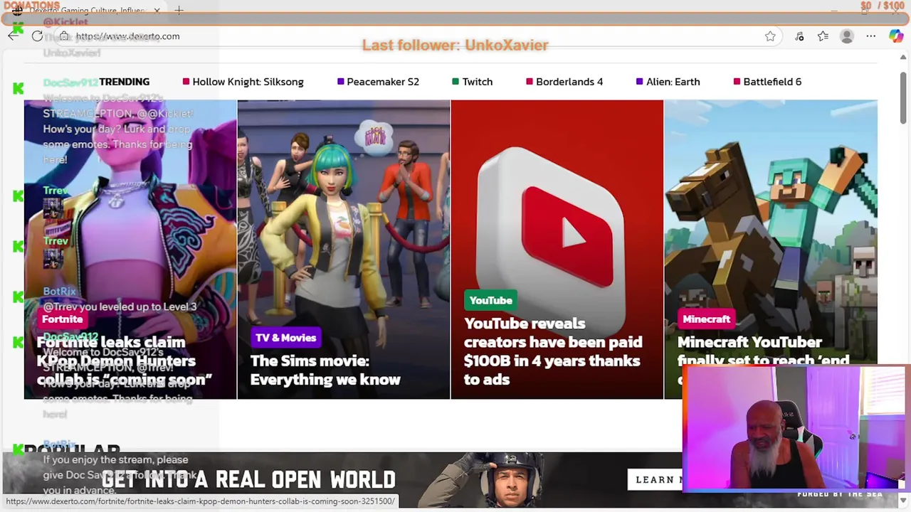Click the Minecraft category badge

click(707, 319)
